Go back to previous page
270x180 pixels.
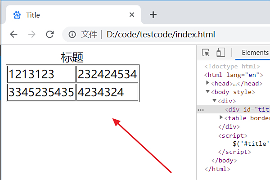point(14,34)
